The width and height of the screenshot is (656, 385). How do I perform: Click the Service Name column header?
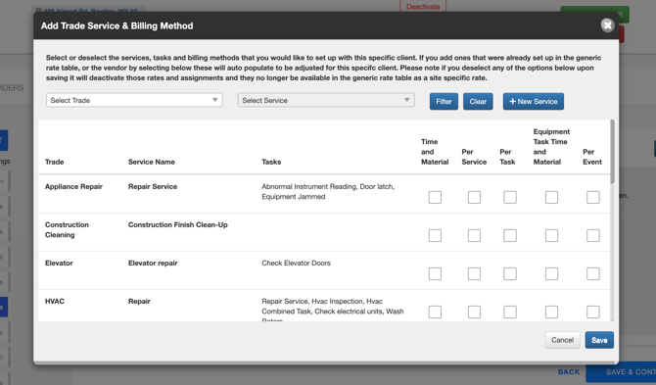pos(152,162)
